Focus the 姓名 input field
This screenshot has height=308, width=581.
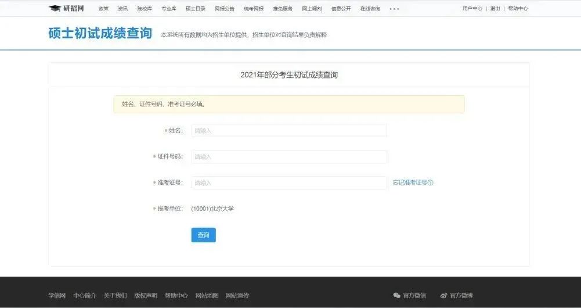tap(288, 131)
